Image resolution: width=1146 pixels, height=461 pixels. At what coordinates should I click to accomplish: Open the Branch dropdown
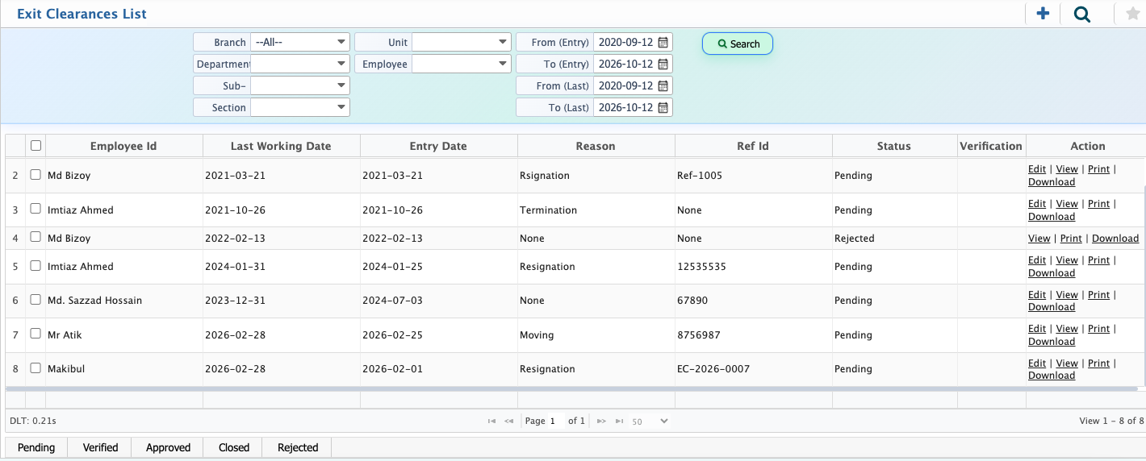(300, 42)
